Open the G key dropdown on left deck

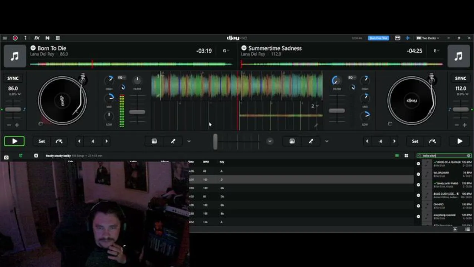pos(226,51)
